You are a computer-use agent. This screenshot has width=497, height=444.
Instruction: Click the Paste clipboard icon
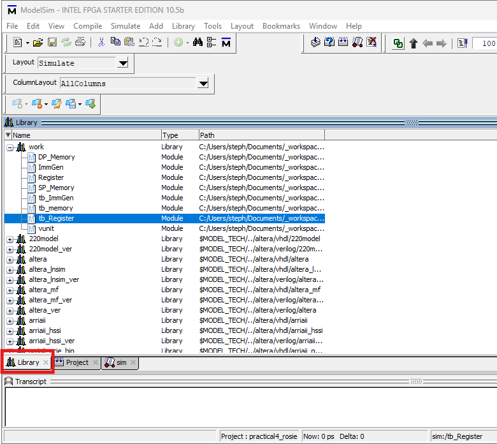(129, 42)
